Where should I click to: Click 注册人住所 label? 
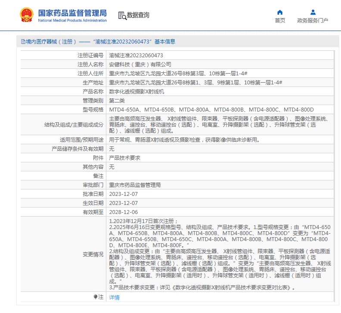point(90,74)
